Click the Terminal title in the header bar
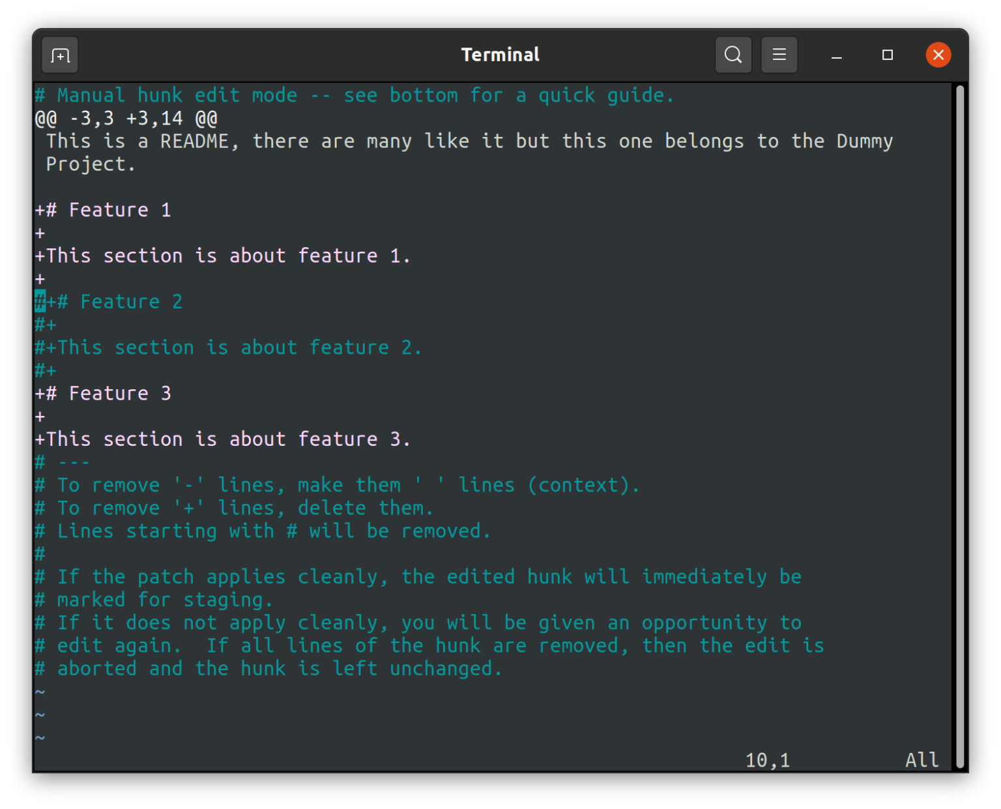The width and height of the screenshot is (1001, 809). click(500, 55)
